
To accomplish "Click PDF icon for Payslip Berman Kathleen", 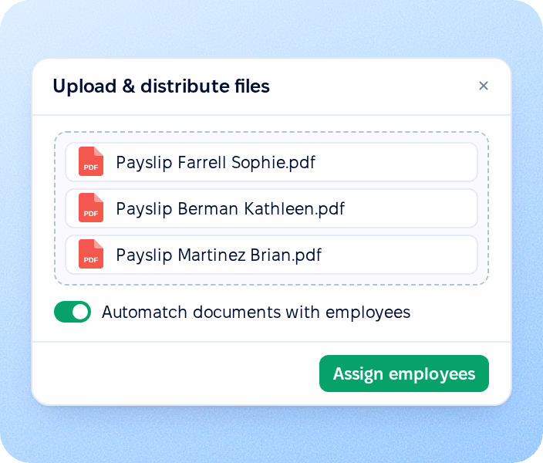I will pos(91,208).
